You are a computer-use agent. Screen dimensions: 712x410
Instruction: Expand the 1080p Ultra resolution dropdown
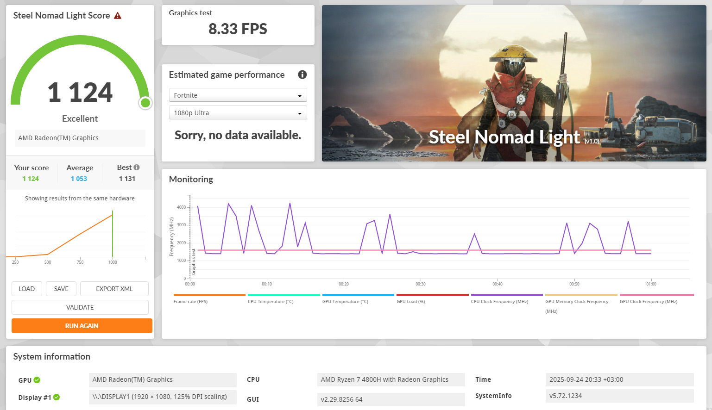point(238,113)
